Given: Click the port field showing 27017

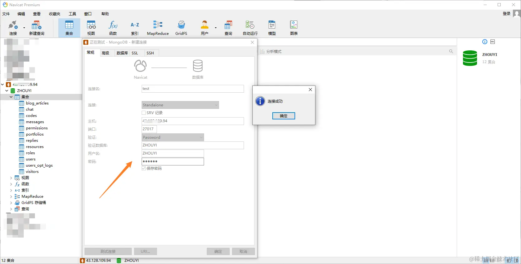Looking at the screenshot, I should pos(149,129).
